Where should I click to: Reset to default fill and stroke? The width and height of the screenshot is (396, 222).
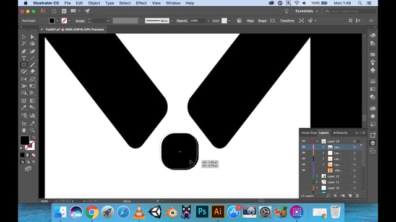tap(22, 148)
